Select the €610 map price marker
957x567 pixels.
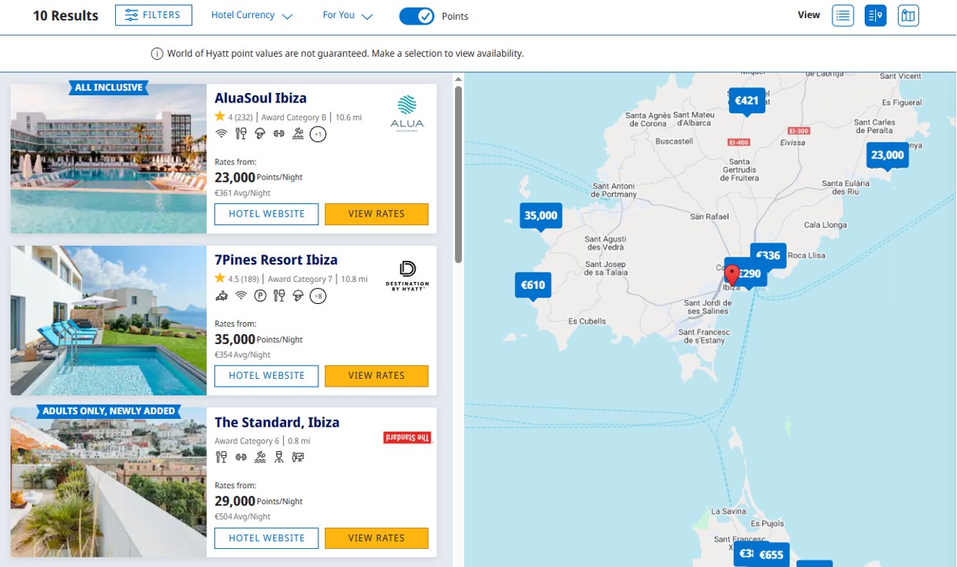click(533, 285)
